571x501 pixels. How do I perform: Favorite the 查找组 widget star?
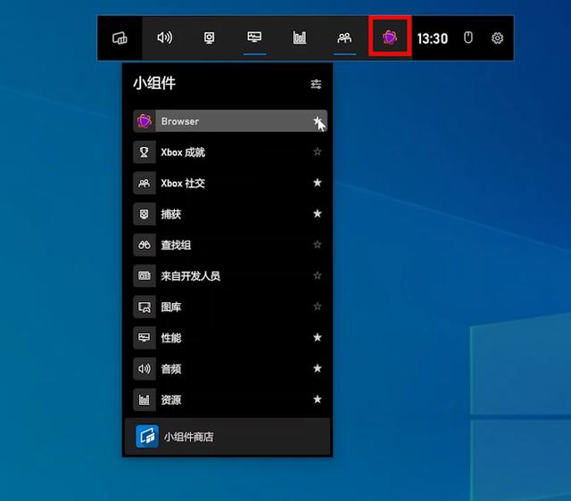(318, 244)
